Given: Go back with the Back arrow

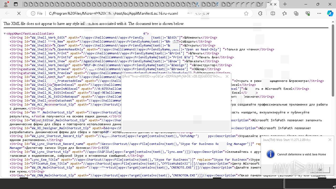Looking at the screenshot, I should (x=7, y=13).
